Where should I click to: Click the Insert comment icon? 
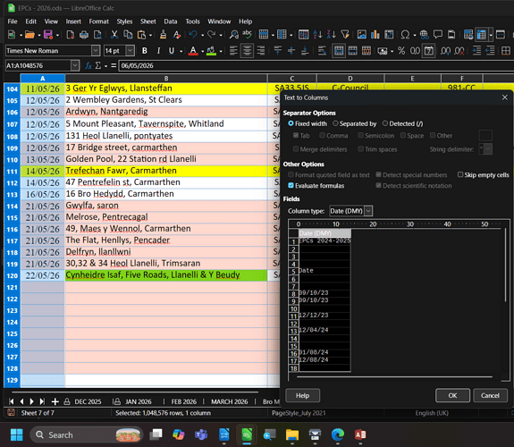pos(438,35)
